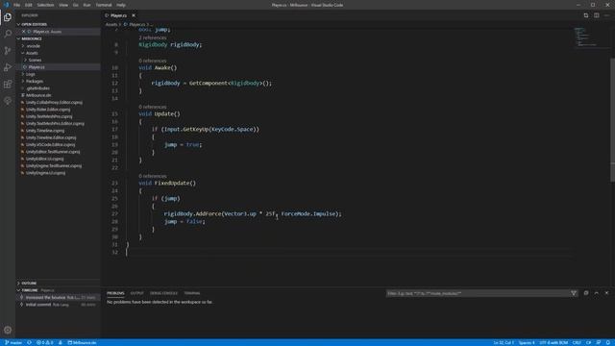This screenshot has height=346, width=615.
Task: Open Run and Debug view in activity bar
Action: click(8, 67)
